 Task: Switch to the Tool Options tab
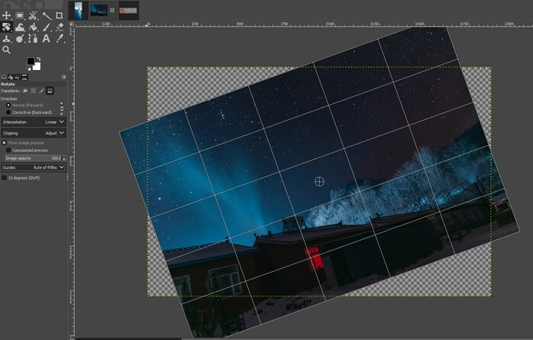[x=4, y=77]
